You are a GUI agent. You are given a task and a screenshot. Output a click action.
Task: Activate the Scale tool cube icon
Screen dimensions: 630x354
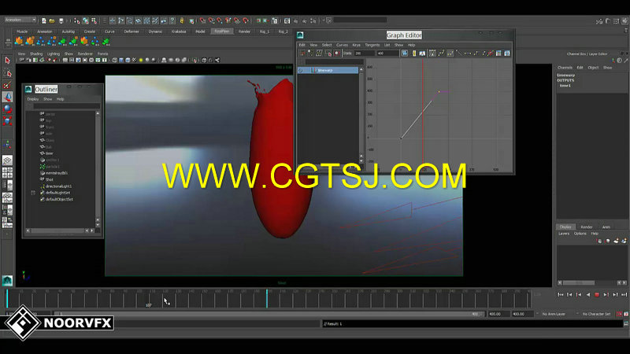click(7, 121)
